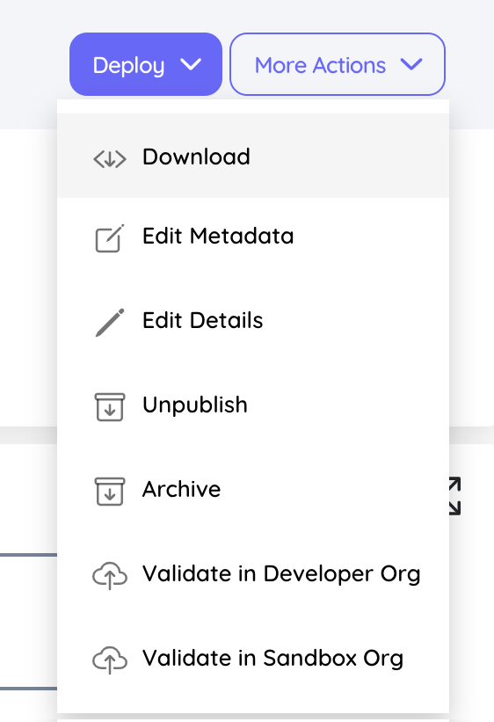Click the Deploy button label
Image resolution: width=494 pixels, height=722 pixels.
tap(128, 65)
